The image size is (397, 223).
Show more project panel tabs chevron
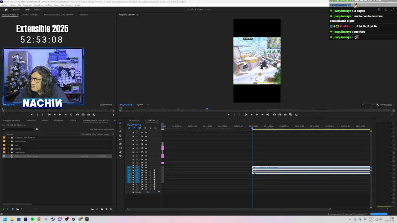point(114,120)
